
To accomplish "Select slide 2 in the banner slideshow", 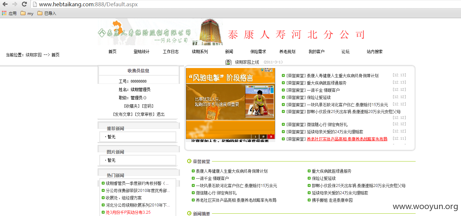I will tap(263, 136).
